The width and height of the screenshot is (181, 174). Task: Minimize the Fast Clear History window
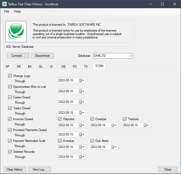150,4
